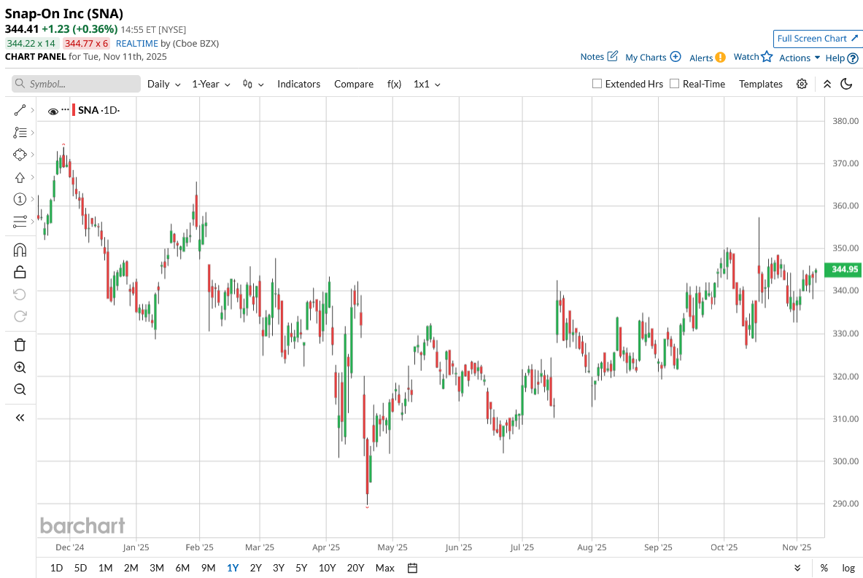
Task: Open the 1-Year period dropdown
Action: [212, 84]
